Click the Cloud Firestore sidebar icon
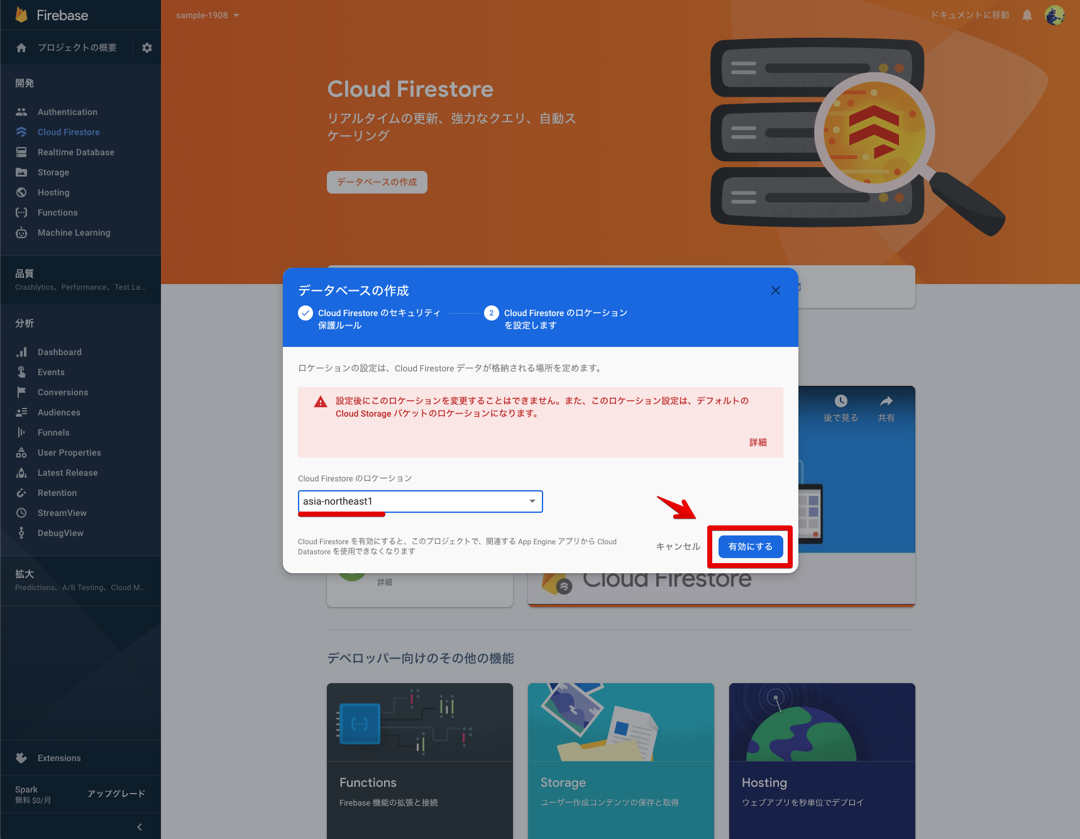Image resolution: width=1080 pixels, height=839 pixels. point(21,132)
